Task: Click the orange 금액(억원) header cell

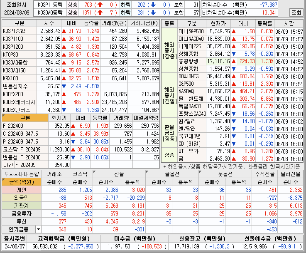Action: (x=22, y=182)
